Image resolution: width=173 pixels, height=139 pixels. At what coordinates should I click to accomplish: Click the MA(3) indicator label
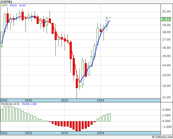coord(13,6)
